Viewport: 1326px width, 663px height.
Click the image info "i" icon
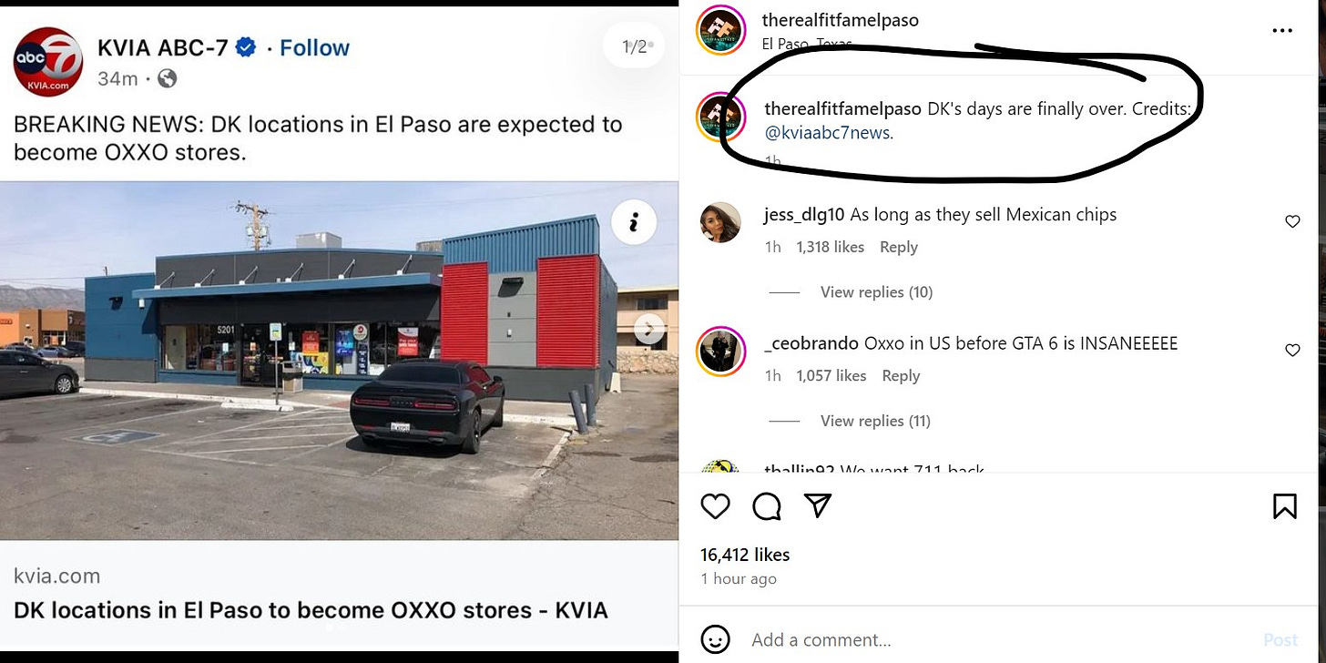pyautogui.click(x=635, y=221)
